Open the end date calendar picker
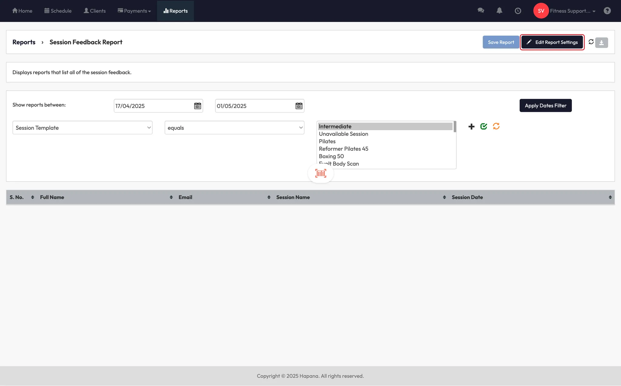The width and height of the screenshot is (621, 386). point(299,106)
